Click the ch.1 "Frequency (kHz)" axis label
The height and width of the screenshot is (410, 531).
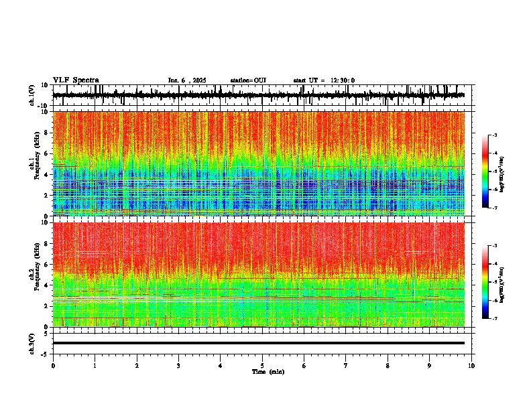37,155
